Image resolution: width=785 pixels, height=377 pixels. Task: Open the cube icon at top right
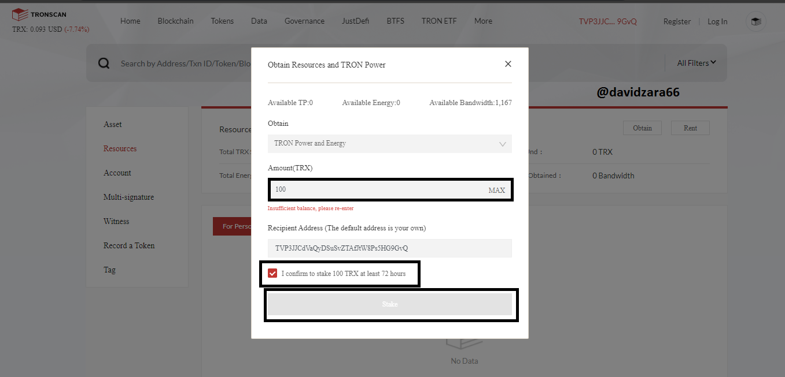point(755,21)
